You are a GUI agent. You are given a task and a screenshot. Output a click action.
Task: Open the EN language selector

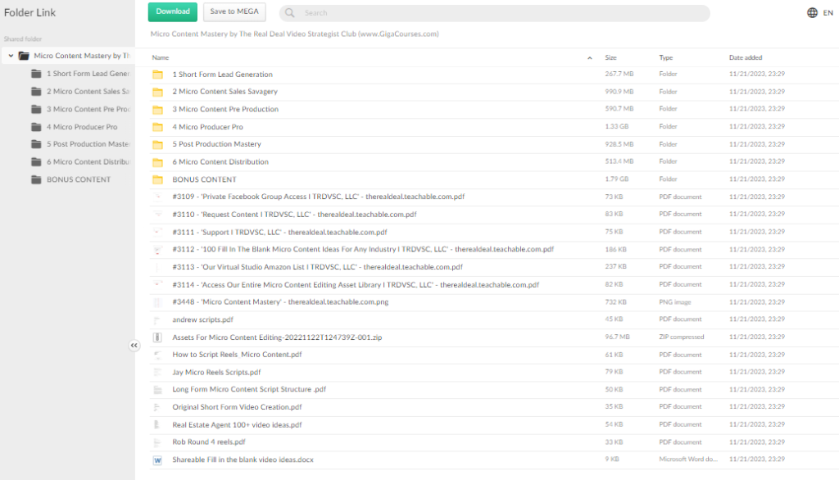tap(828, 13)
